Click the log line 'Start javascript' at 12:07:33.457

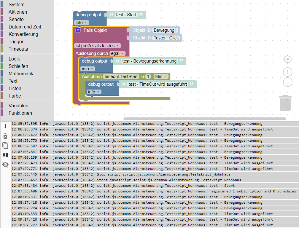(x=155, y=180)
